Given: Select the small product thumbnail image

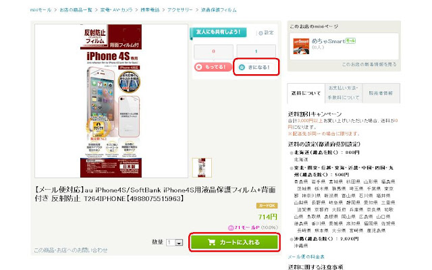Looking at the screenshot, I should point(202,167).
